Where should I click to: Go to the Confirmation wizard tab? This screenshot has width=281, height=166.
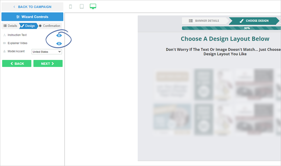pos(50,26)
